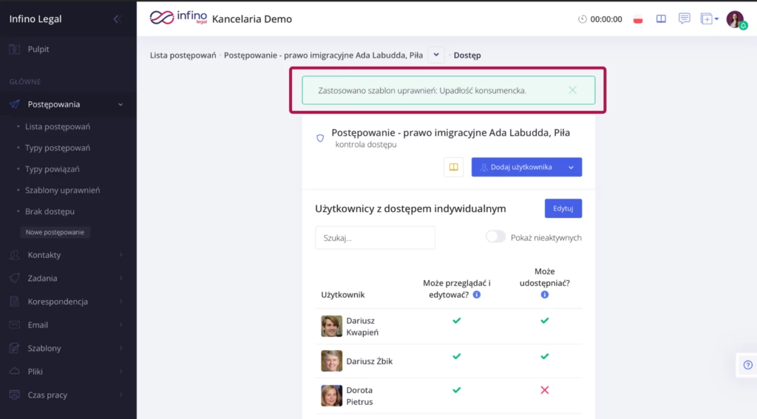Click the Dostęp breadcrumb
This screenshot has height=419, width=757.
point(467,55)
